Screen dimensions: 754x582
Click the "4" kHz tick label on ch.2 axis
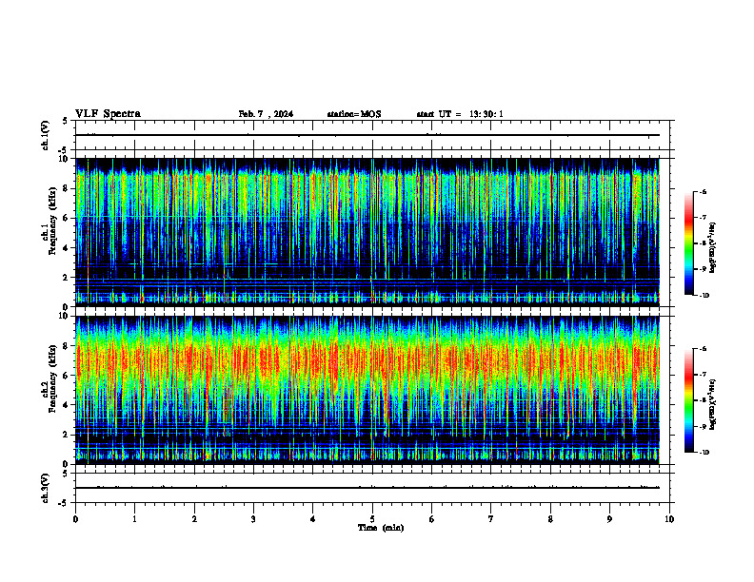point(67,405)
